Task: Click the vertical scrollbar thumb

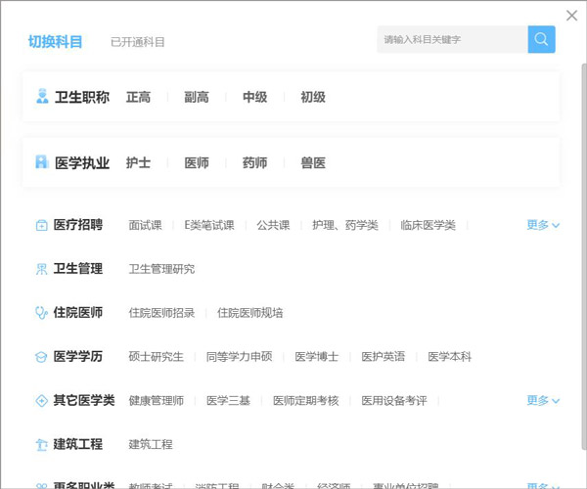Action: point(584,256)
